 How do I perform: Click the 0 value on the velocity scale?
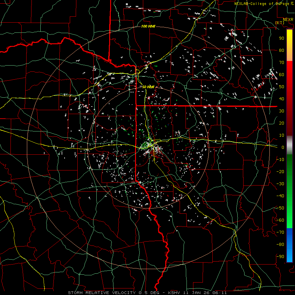click(x=283, y=147)
